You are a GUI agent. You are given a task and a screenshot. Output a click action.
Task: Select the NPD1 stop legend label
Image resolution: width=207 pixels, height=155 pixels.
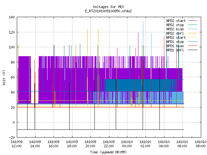click(x=175, y=42)
